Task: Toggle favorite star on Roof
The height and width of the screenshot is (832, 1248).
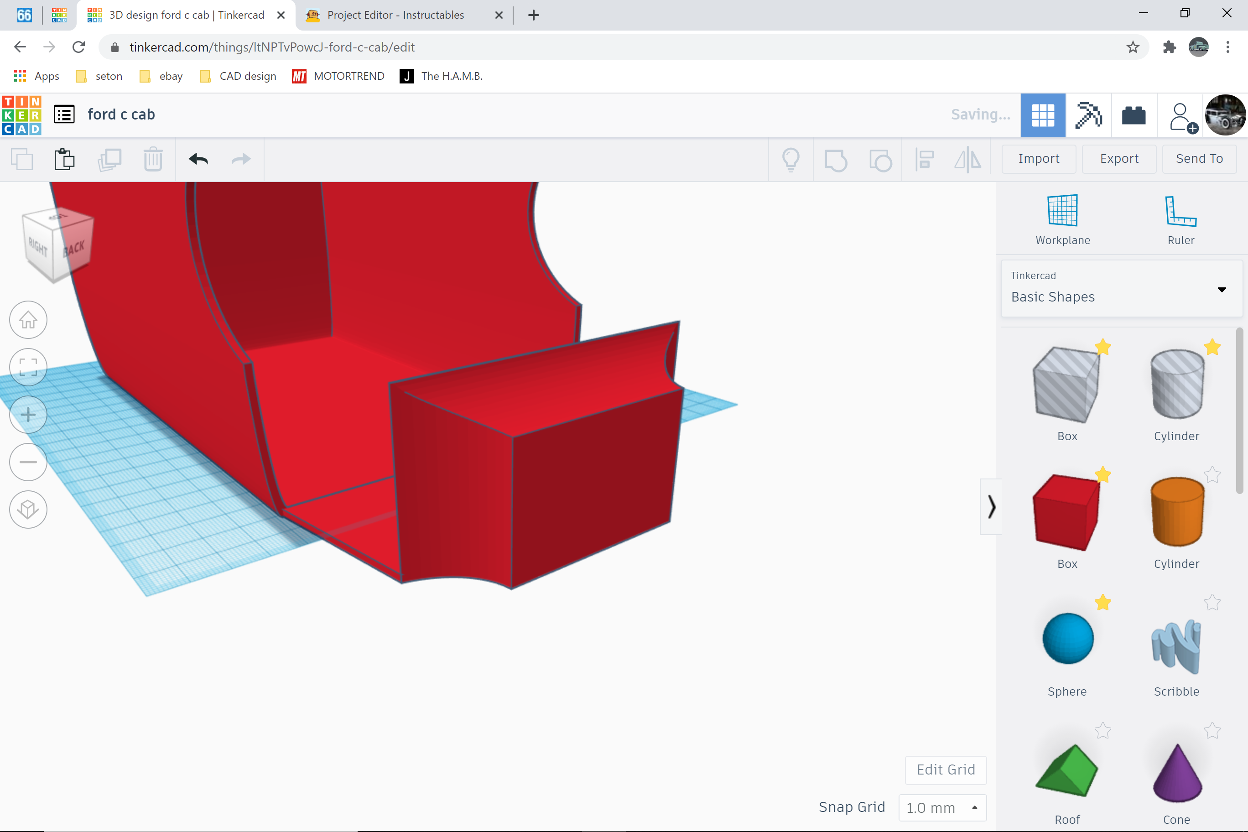Action: point(1102,731)
